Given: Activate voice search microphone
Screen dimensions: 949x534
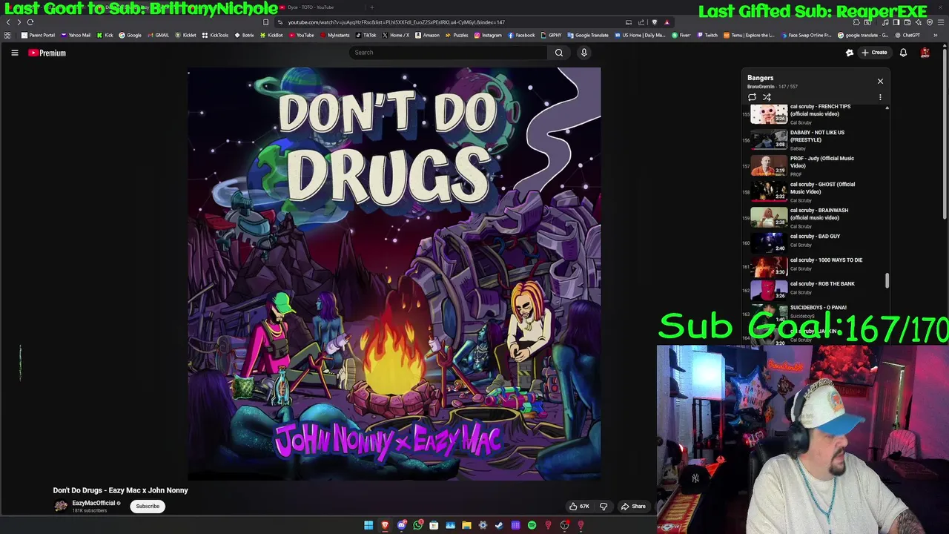Looking at the screenshot, I should tap(584, 53).
